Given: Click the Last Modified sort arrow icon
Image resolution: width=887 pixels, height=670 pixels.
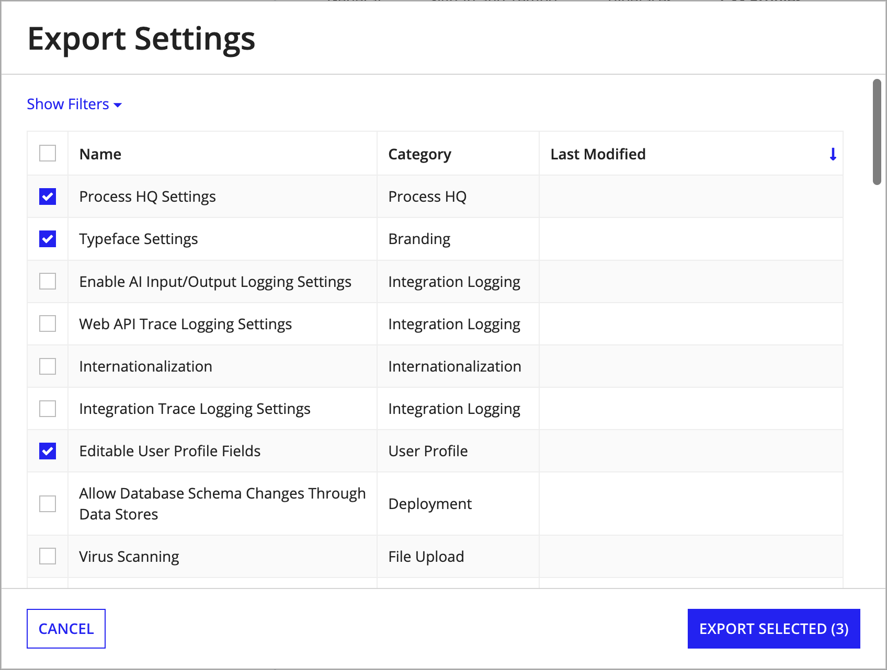Looking at the screenshot, I should click(x=833, y=154).
